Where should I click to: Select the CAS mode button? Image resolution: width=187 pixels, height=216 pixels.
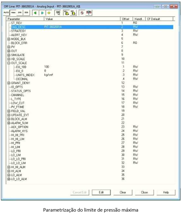pyautogui.click(x=20, y=13)
